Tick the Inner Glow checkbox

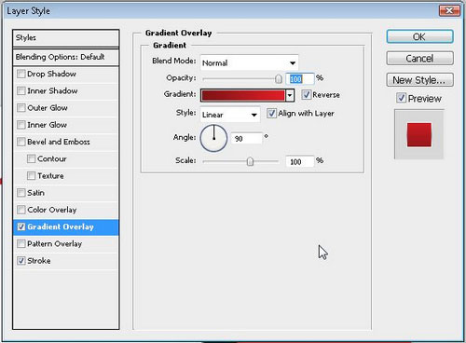tap(21, 125)
